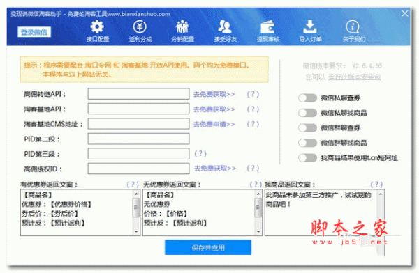The width and height of the screenshot is (419, 273).
Task: Click the 淘客基地API input field
Action: tap(139, 109)
